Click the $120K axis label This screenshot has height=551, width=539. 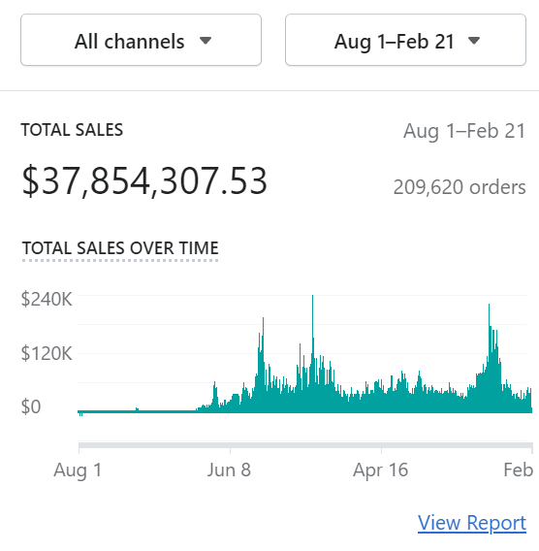tap(47, 353)
